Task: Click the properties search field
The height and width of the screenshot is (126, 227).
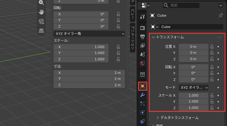Action: pos(181,5)
